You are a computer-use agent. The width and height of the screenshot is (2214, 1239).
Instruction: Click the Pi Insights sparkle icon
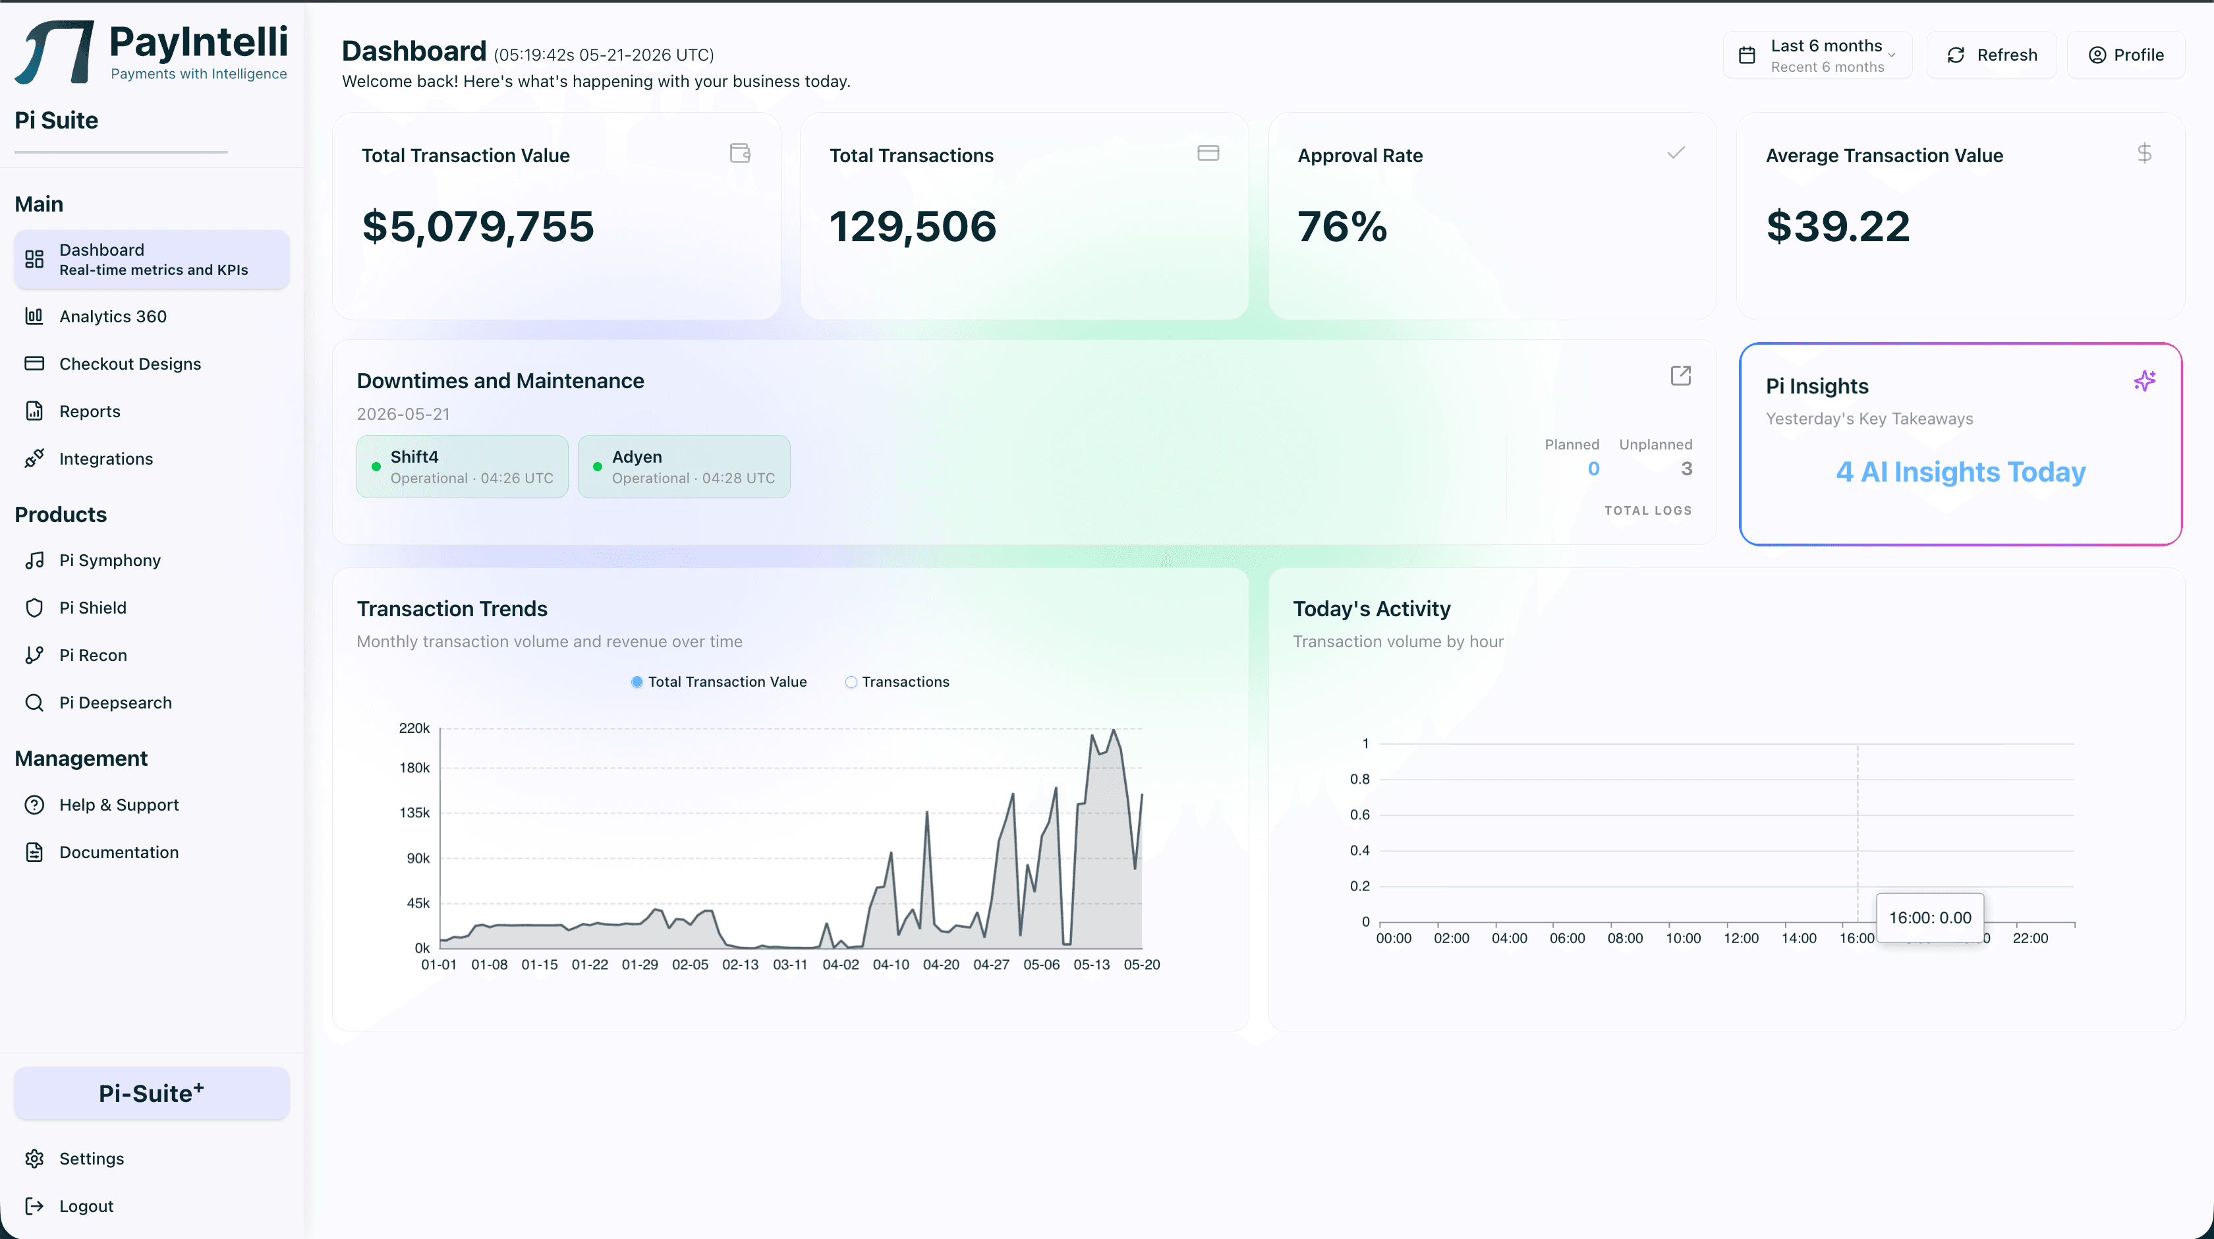click(x=2144, y=381)
